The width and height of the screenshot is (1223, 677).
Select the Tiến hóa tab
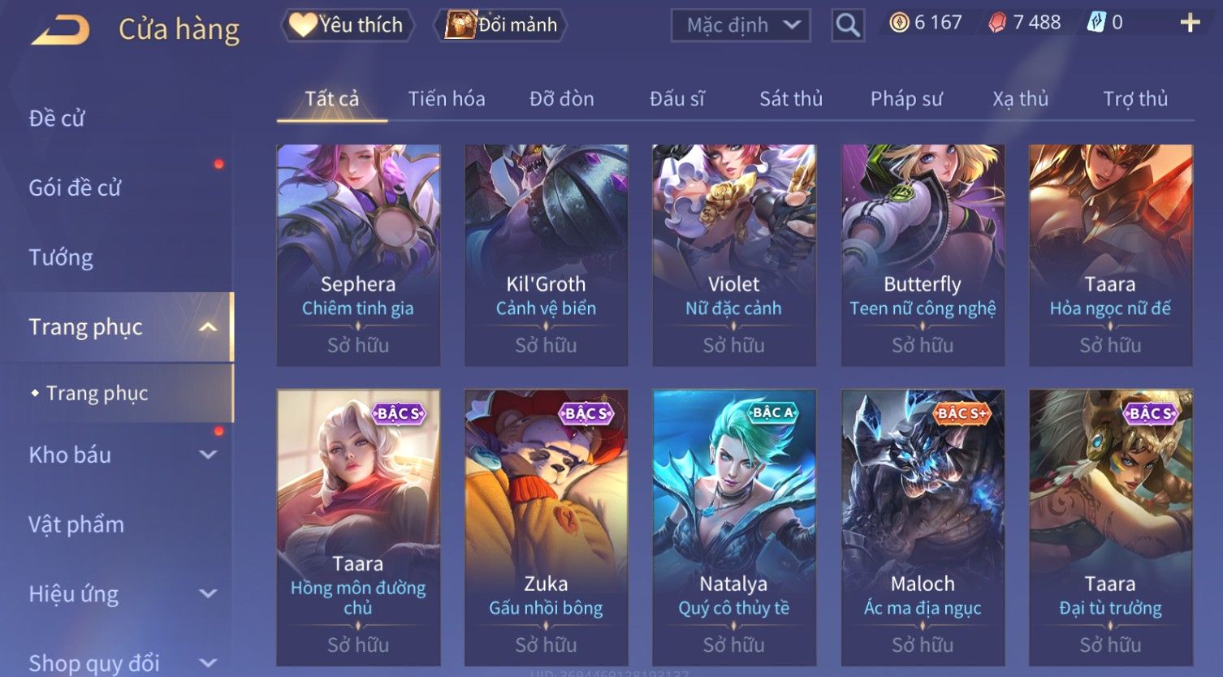click(447, 99)
